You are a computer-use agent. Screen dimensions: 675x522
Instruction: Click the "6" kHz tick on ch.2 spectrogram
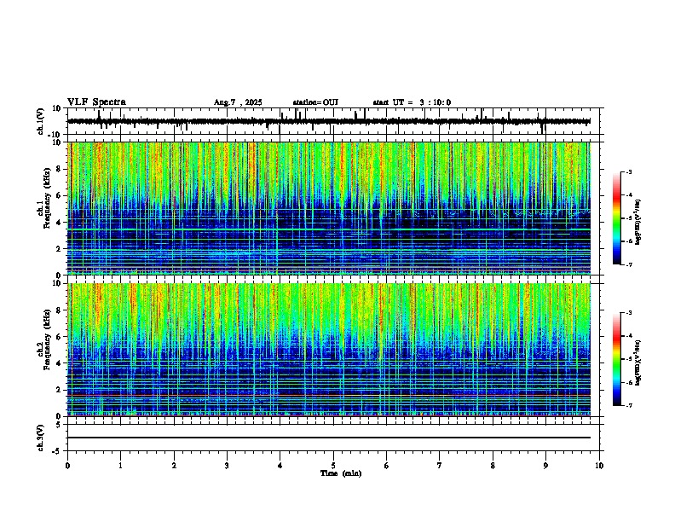(x=60, y=337)
